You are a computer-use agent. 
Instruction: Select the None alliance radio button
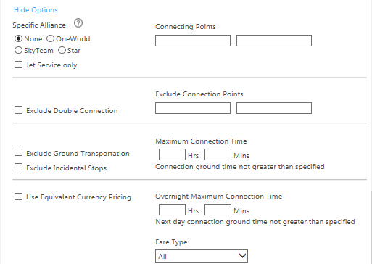[x=18, y=38]
